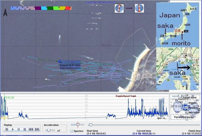Click the left windsock icon
Image resolution: width=202 pixels, height=136 pixels.
(x=119, y=8)
